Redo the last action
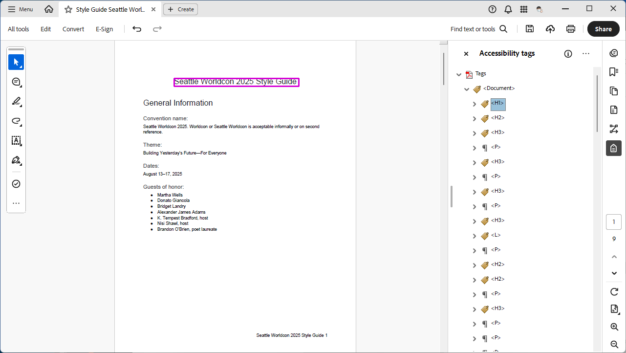This screenshot has height=353, width=626. (157, 29)
